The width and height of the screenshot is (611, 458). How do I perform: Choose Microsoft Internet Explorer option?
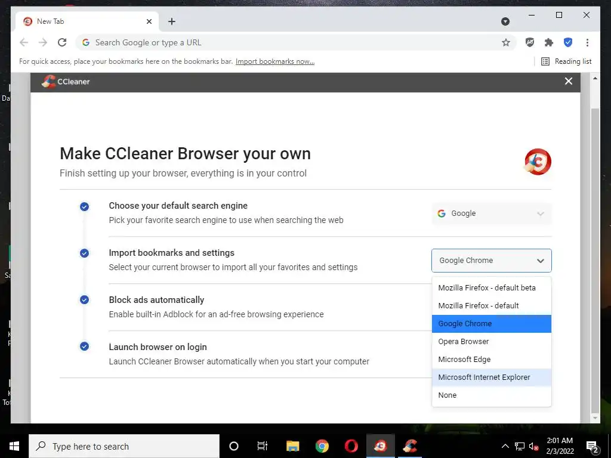(x=492, y=377)
